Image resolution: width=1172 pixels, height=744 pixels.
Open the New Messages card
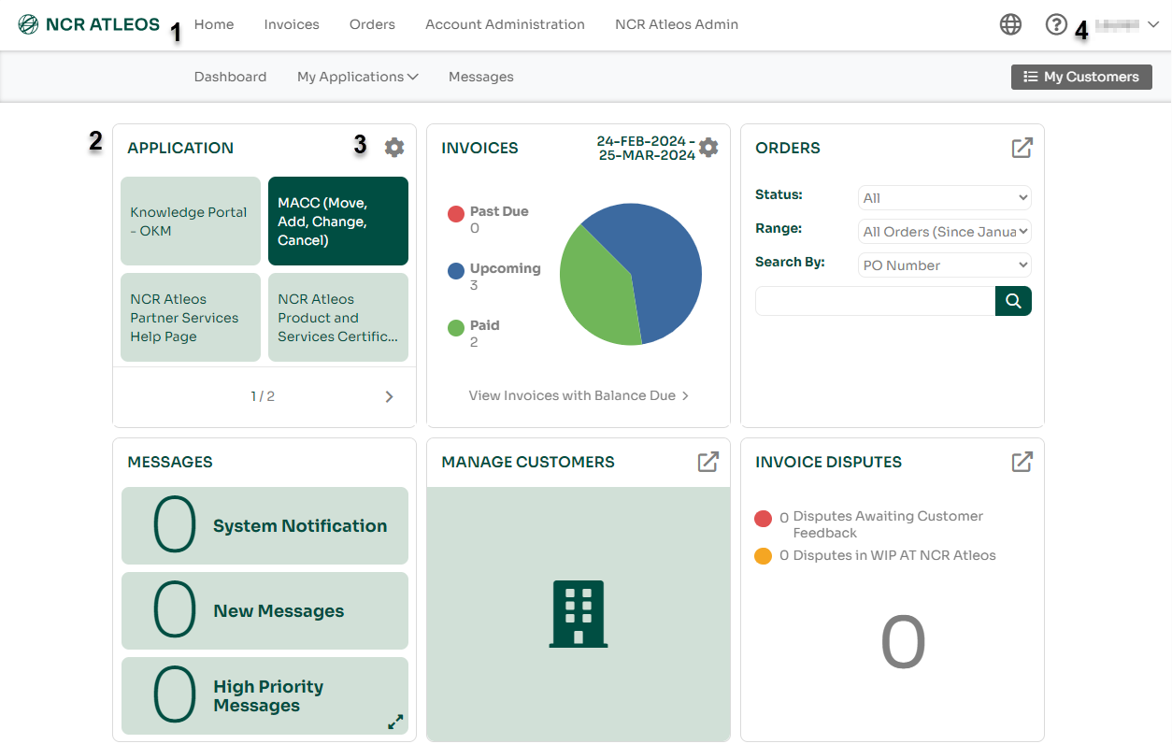[x=264, y=610]
